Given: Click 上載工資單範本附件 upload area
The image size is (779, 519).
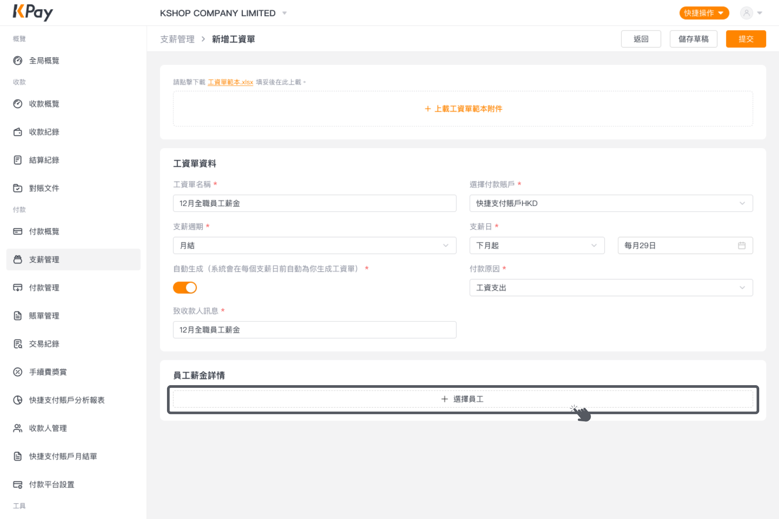Looking at the screenshot, I should (463, 109).
